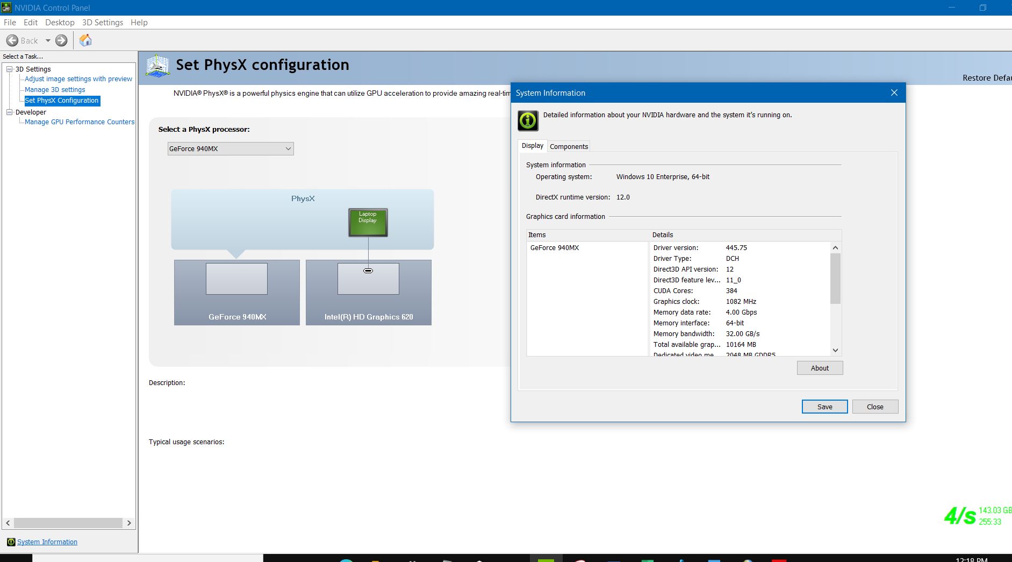
Task: Click Restore Defaults link
Action: tap(987, 78)
